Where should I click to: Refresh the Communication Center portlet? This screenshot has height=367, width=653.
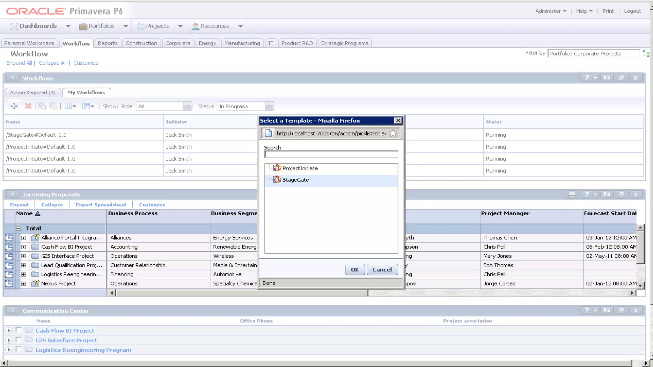pyautogui.click(x=607, y=310)
